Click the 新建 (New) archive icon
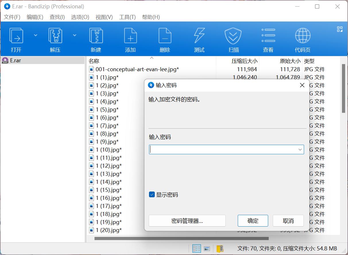The width and height of the screenshot is (348, 255). pyautogui.click(x=96, y=36)
